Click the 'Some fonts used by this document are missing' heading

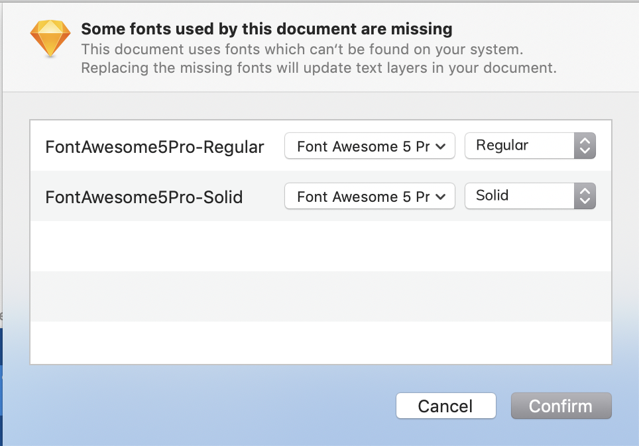(x=266, y=29)
